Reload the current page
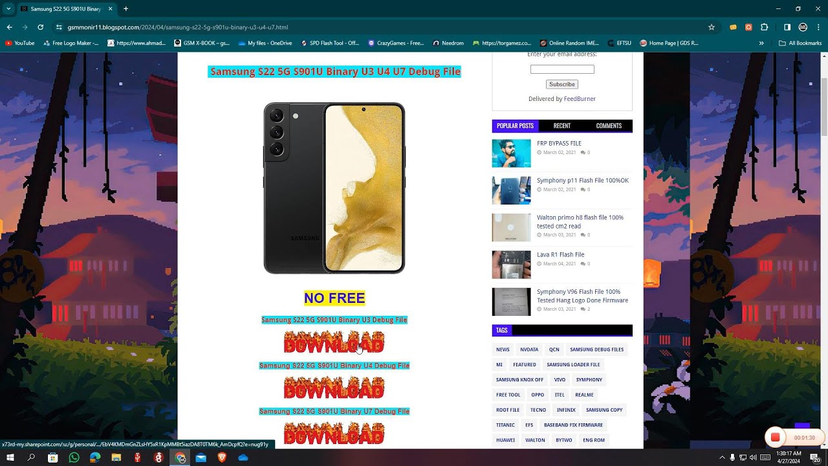This screenshot has width=828, height=466. [40, 27]
